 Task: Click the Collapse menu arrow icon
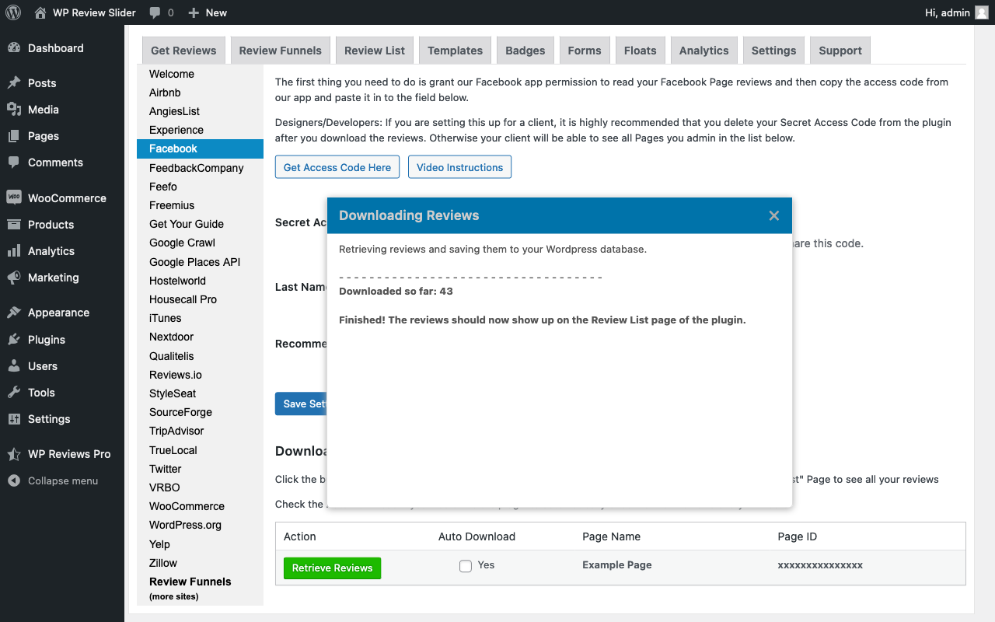(x=14, y=480)
